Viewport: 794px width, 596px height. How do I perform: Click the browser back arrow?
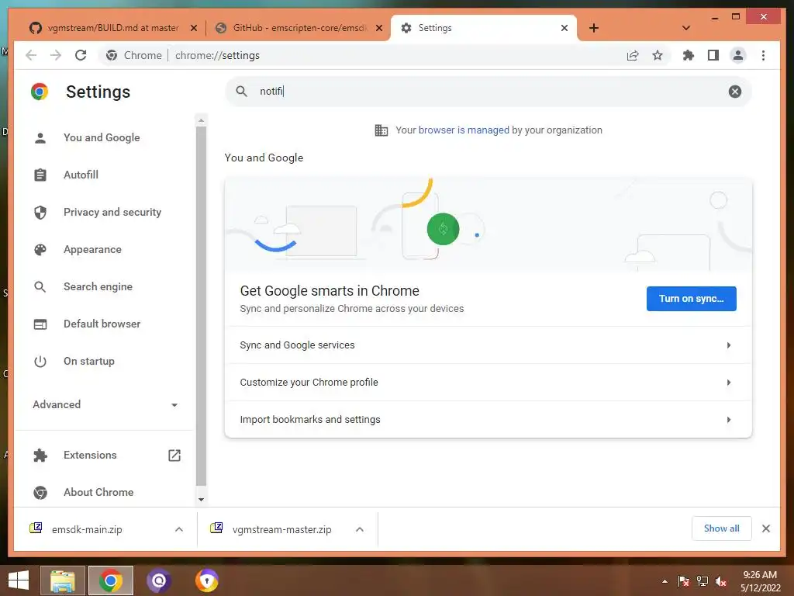[x=31, y=55]
